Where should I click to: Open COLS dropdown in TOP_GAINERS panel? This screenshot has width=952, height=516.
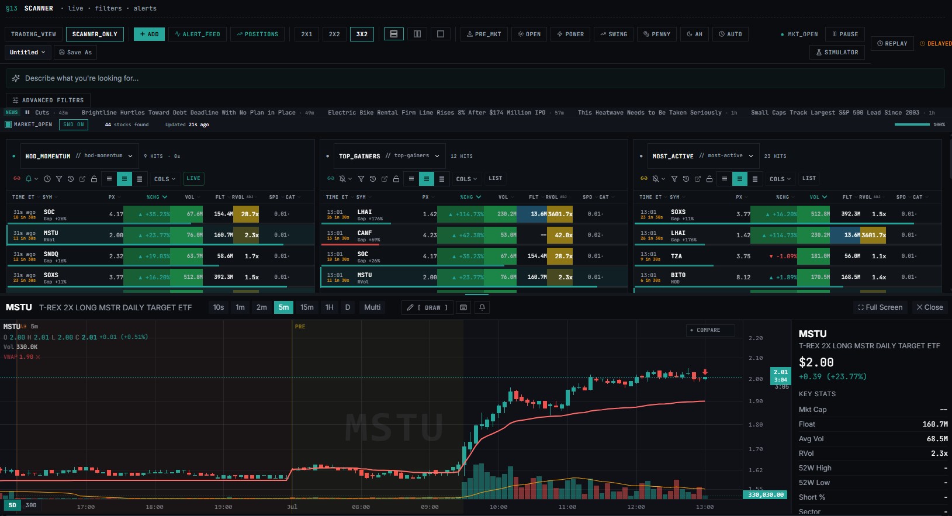(x=466, y=179)
